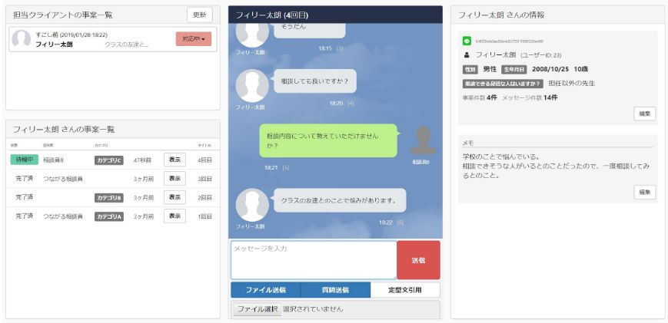
Task: Click the LINE icon in the client info
Action: (x=467, y=41)
